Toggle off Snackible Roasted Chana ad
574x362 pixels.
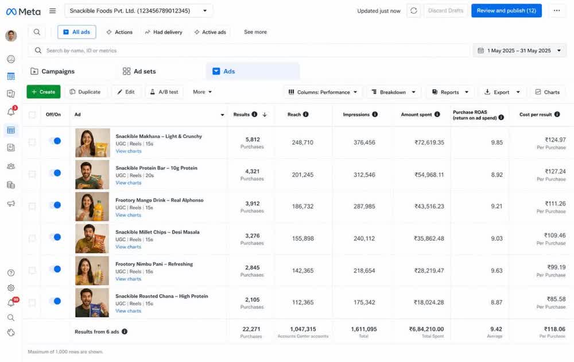(x=55, y=301)
